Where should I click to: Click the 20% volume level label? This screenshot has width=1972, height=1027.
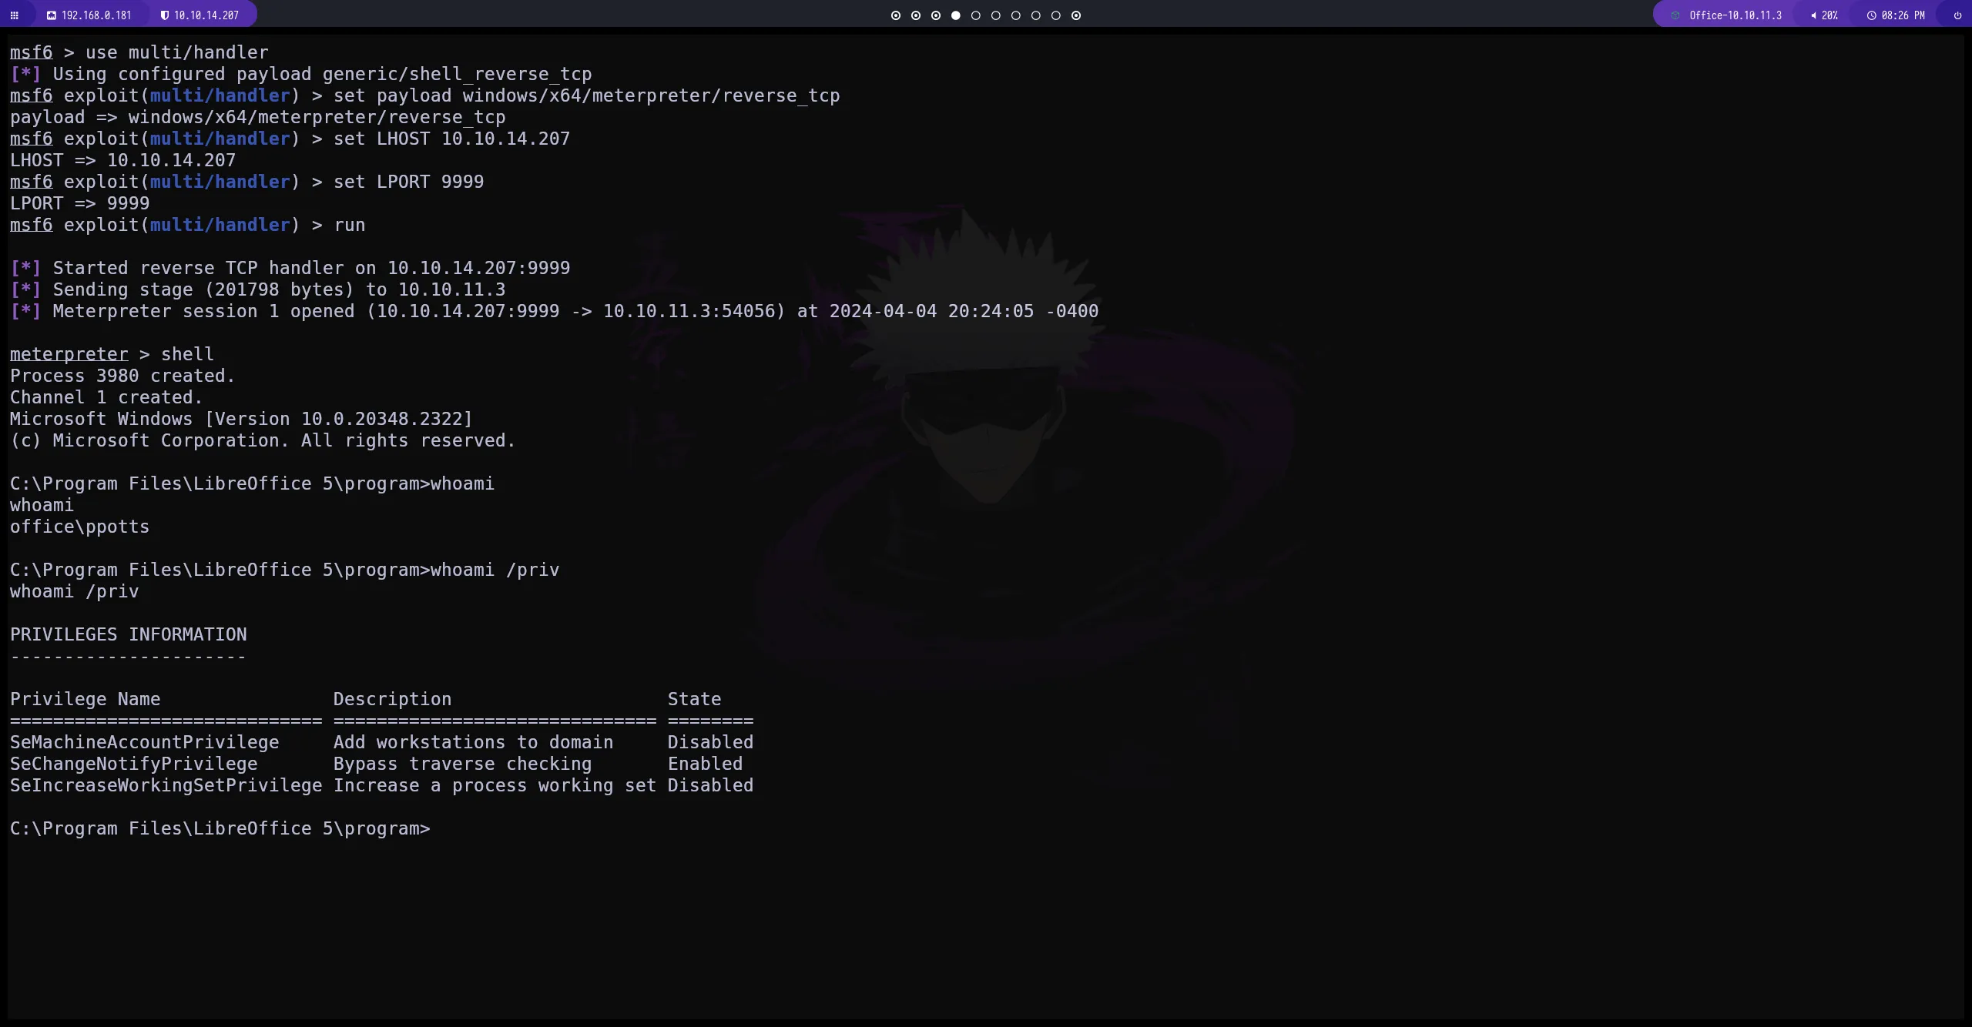pyautogui.click(x=1829, y=15)
